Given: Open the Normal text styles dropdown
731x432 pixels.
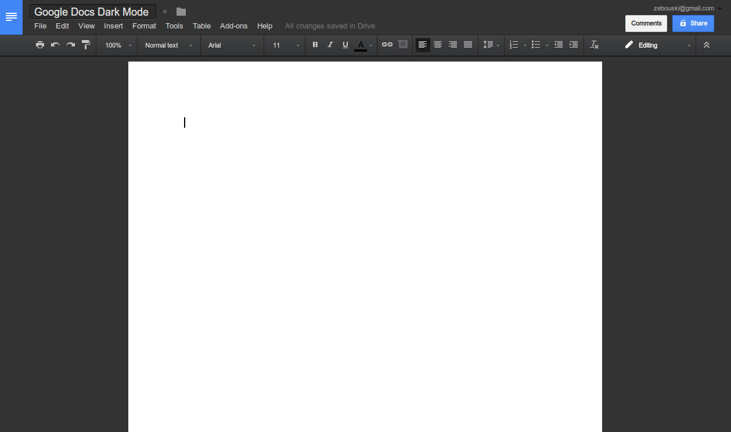Looking at the screenshot, I should [x=168, y=45].
